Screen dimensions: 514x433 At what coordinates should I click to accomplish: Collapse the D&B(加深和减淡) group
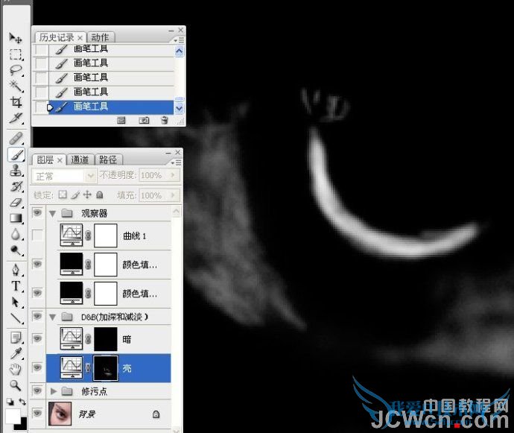pyautogui.click(x=52, y=317)
